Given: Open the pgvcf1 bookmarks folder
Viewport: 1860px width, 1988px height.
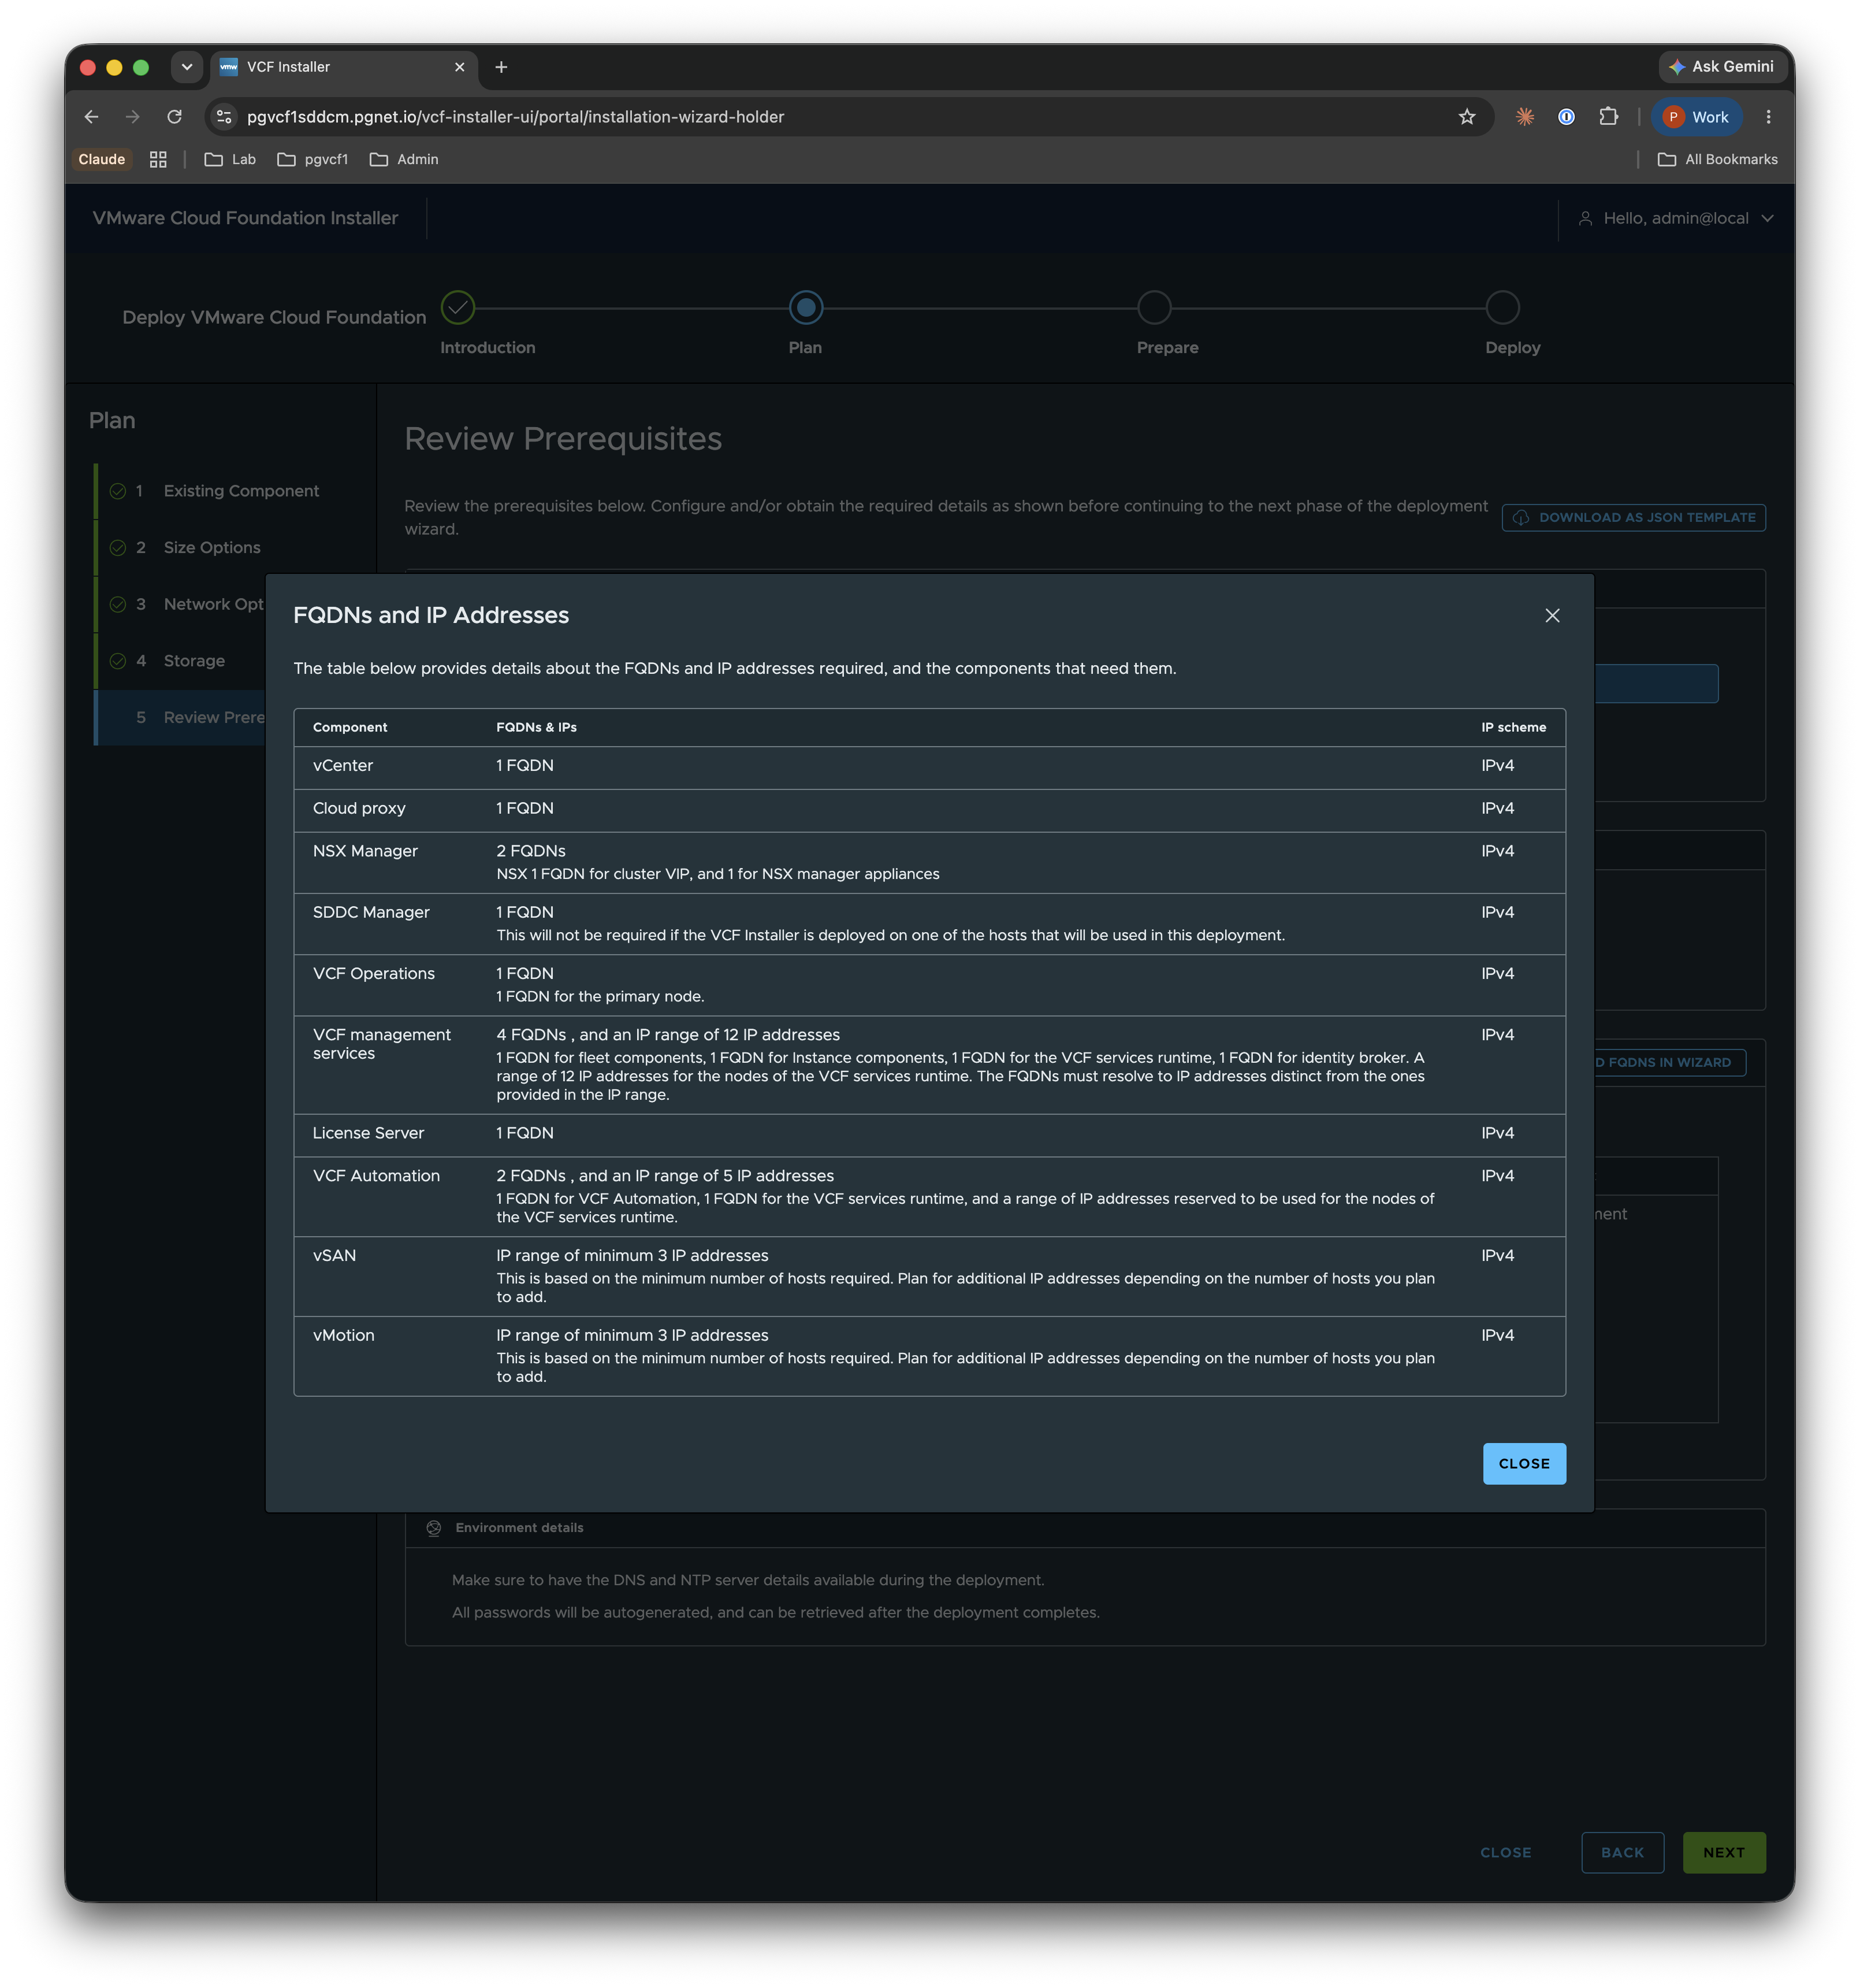Looking at the screenshot, I should tap(313, 159).
